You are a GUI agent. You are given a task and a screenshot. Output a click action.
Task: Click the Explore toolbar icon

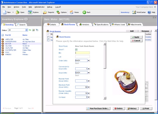point(30,12)
